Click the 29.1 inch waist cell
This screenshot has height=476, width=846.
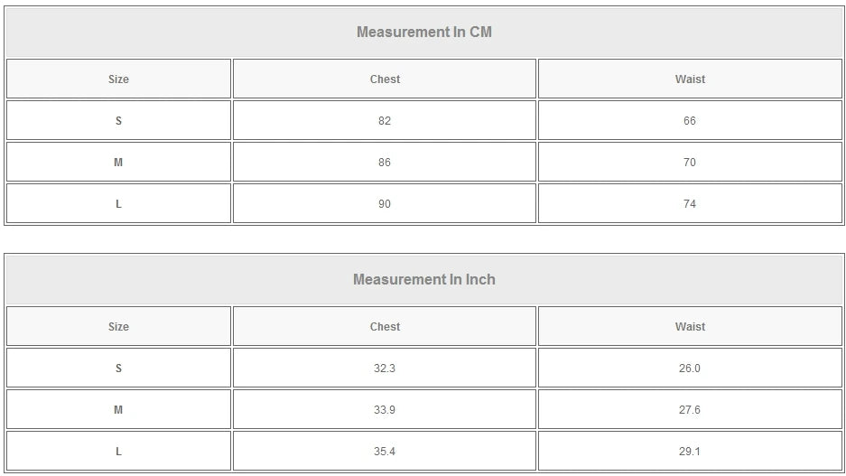(690, 452)
